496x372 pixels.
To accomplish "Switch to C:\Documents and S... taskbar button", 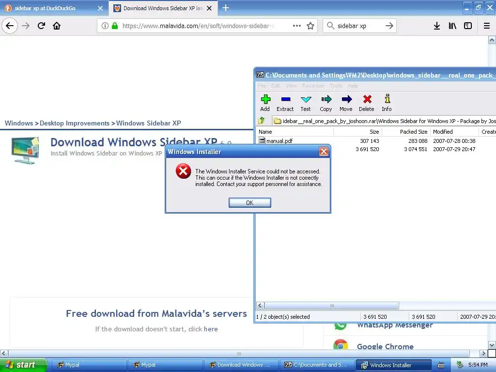I will click(317, 365).
